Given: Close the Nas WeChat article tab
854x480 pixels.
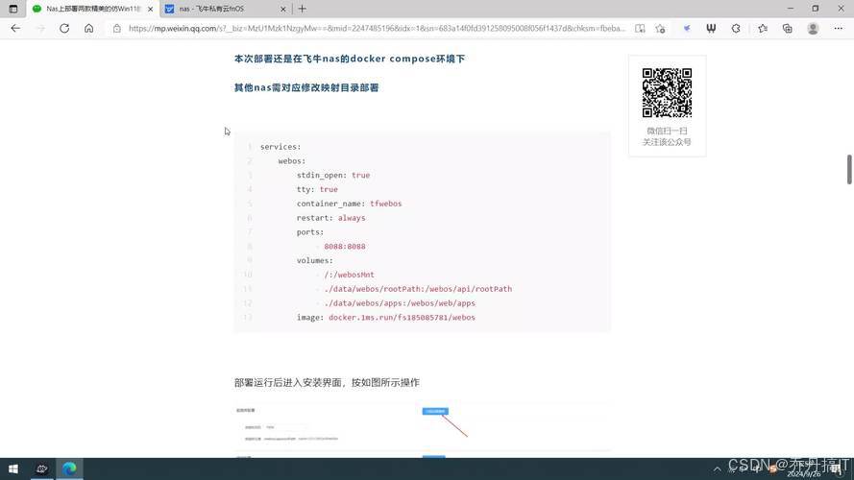Looking at the screenshot, I should pyautogui.click(x=150, y=10).
